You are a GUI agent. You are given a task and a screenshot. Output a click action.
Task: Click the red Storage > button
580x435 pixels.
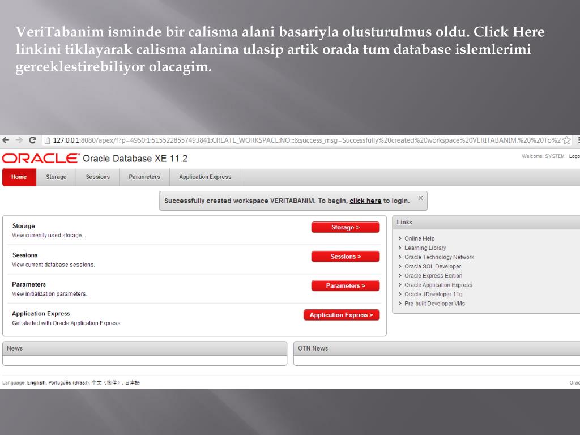pyautogui.click(x=346, y=227)
